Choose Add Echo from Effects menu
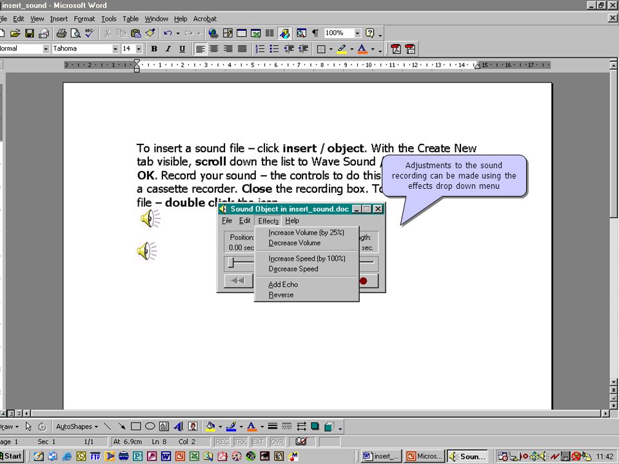This screenshot has width=619, height=464. [x=307, y=284]
